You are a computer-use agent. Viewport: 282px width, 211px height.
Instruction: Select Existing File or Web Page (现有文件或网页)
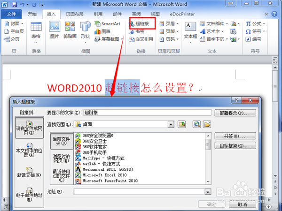[29, 128]
